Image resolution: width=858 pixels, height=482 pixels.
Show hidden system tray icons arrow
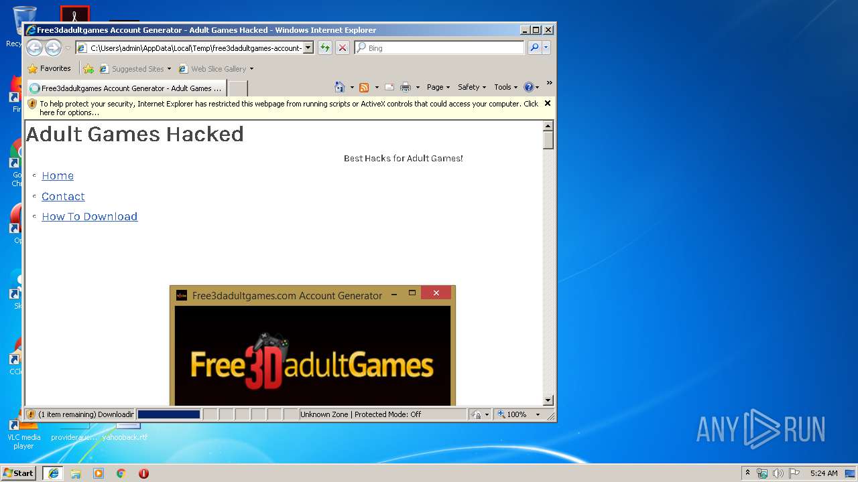tap(747, 473)
